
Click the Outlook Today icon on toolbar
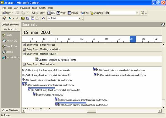click(4, 18)
